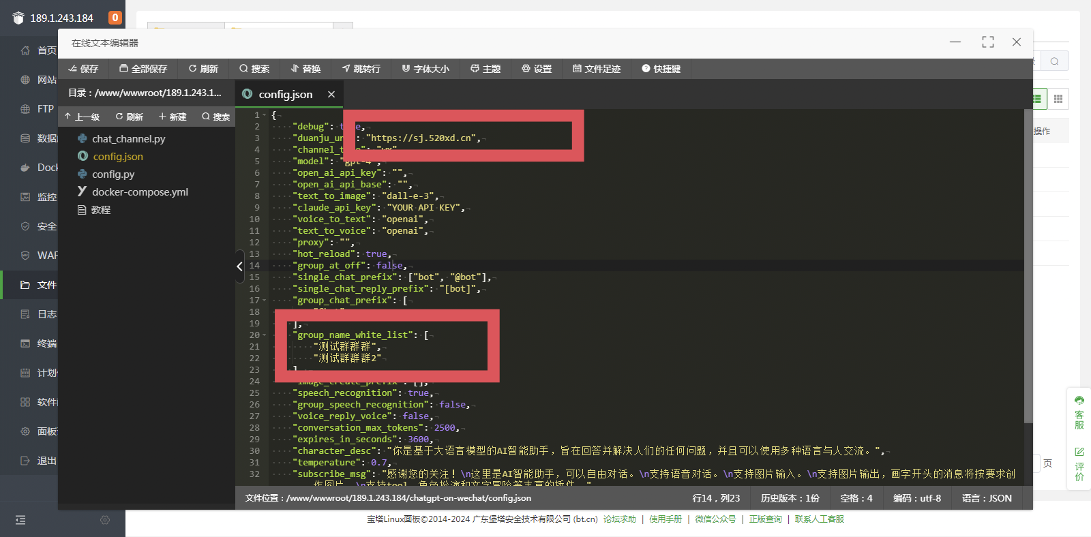Open Jump-to-line tool in toolbar
Viewport: 1091px width, 537px height.
361,69
